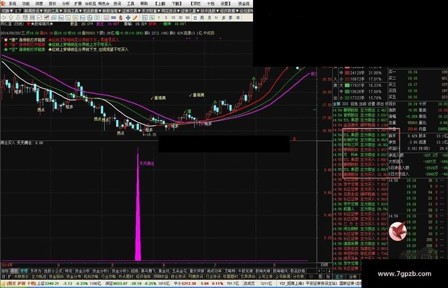Click the 天天满仓 magenta spike label
448x288 pixels.
[x=146, y=164]
